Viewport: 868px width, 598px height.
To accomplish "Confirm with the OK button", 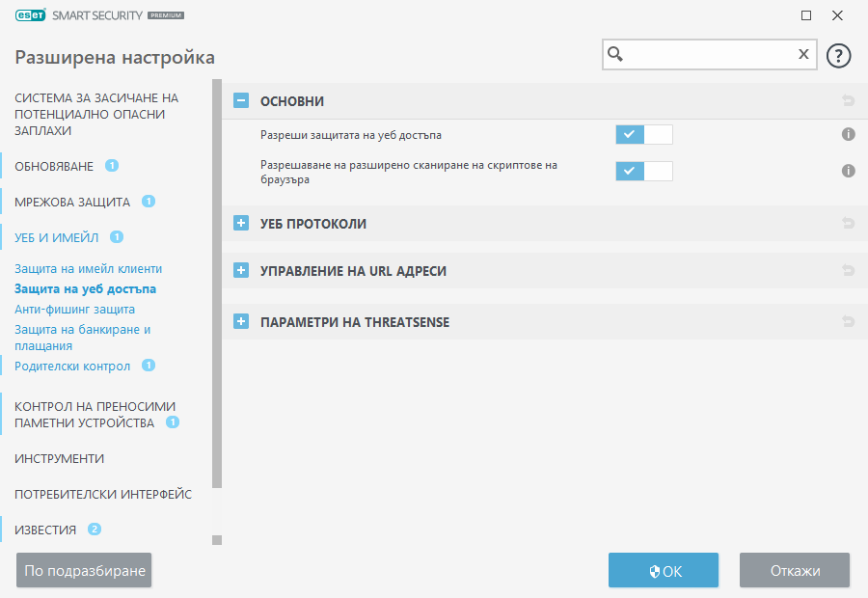I will [664, 570].
